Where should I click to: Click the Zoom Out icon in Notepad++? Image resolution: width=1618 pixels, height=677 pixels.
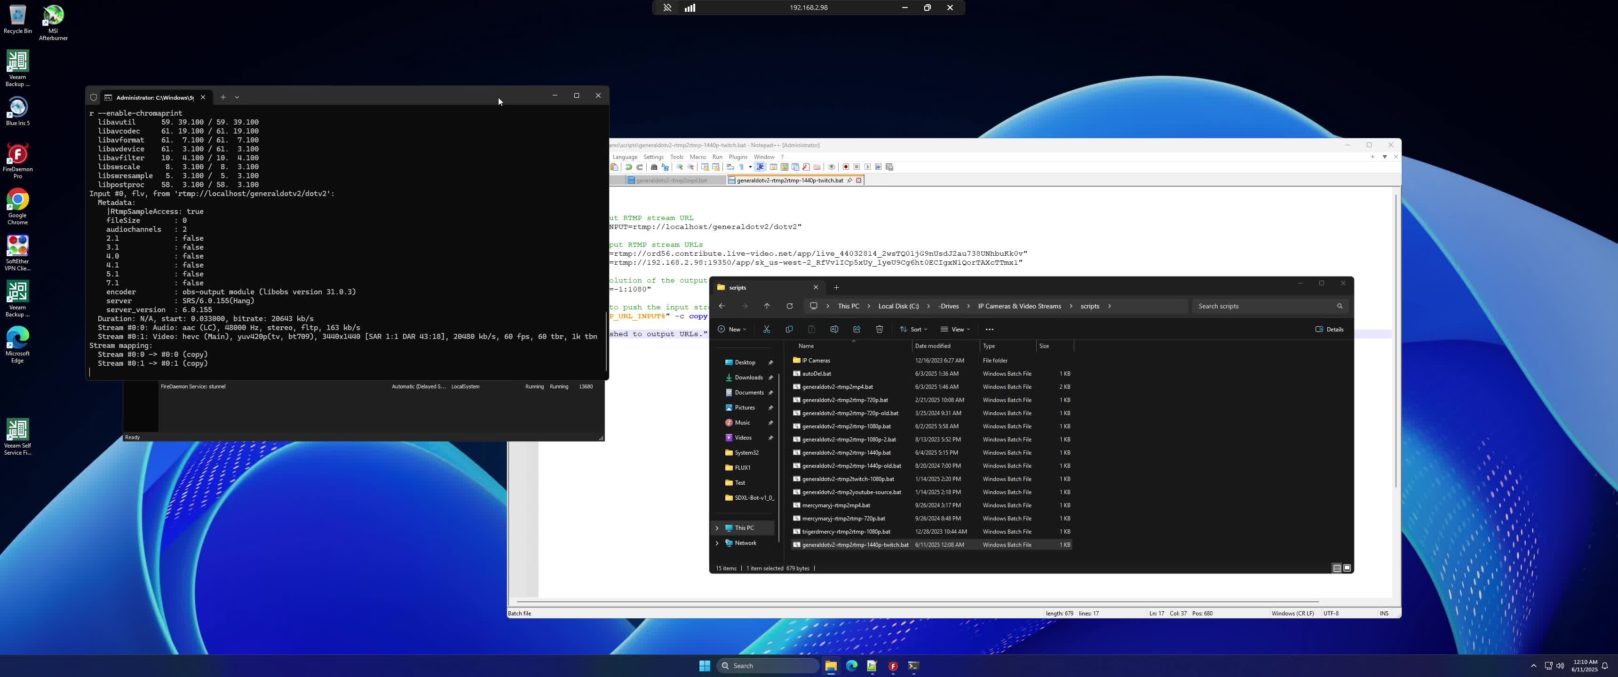point(690,167)
